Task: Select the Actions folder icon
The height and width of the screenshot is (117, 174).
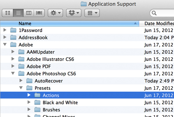Action: point(37,95)
